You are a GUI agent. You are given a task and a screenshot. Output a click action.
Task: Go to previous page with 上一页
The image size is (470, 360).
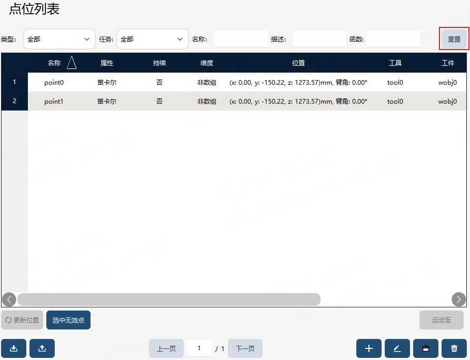[x=166, y=348]
